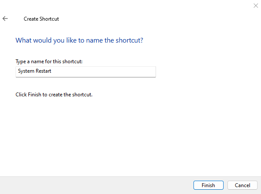Click the word 'Restart' in the name field
Viewport: 261px width, 194px height.
[x=43, y=71]
